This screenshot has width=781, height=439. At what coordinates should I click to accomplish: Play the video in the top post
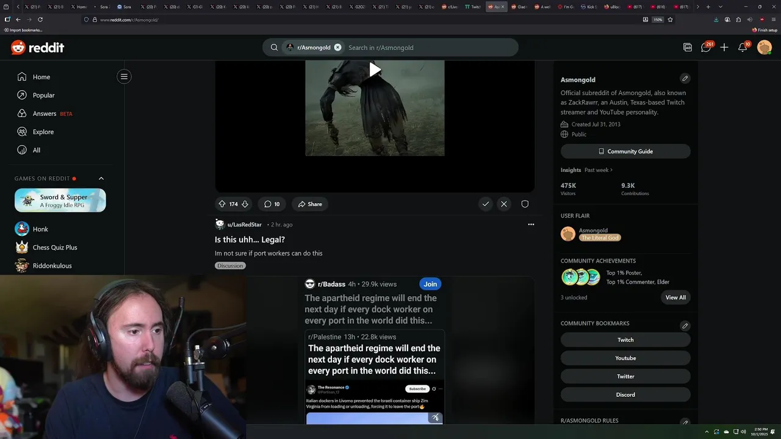375,70
